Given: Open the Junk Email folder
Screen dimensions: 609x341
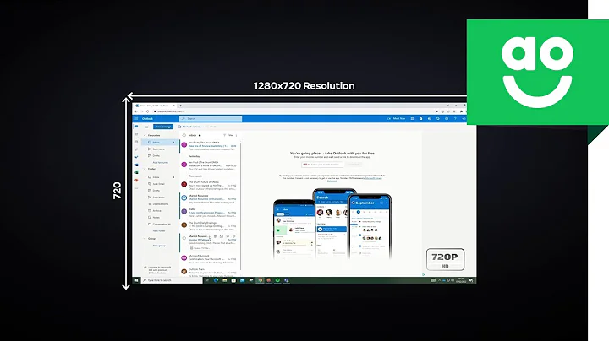Looking at the screenshot, I should (x=158, y=184).
